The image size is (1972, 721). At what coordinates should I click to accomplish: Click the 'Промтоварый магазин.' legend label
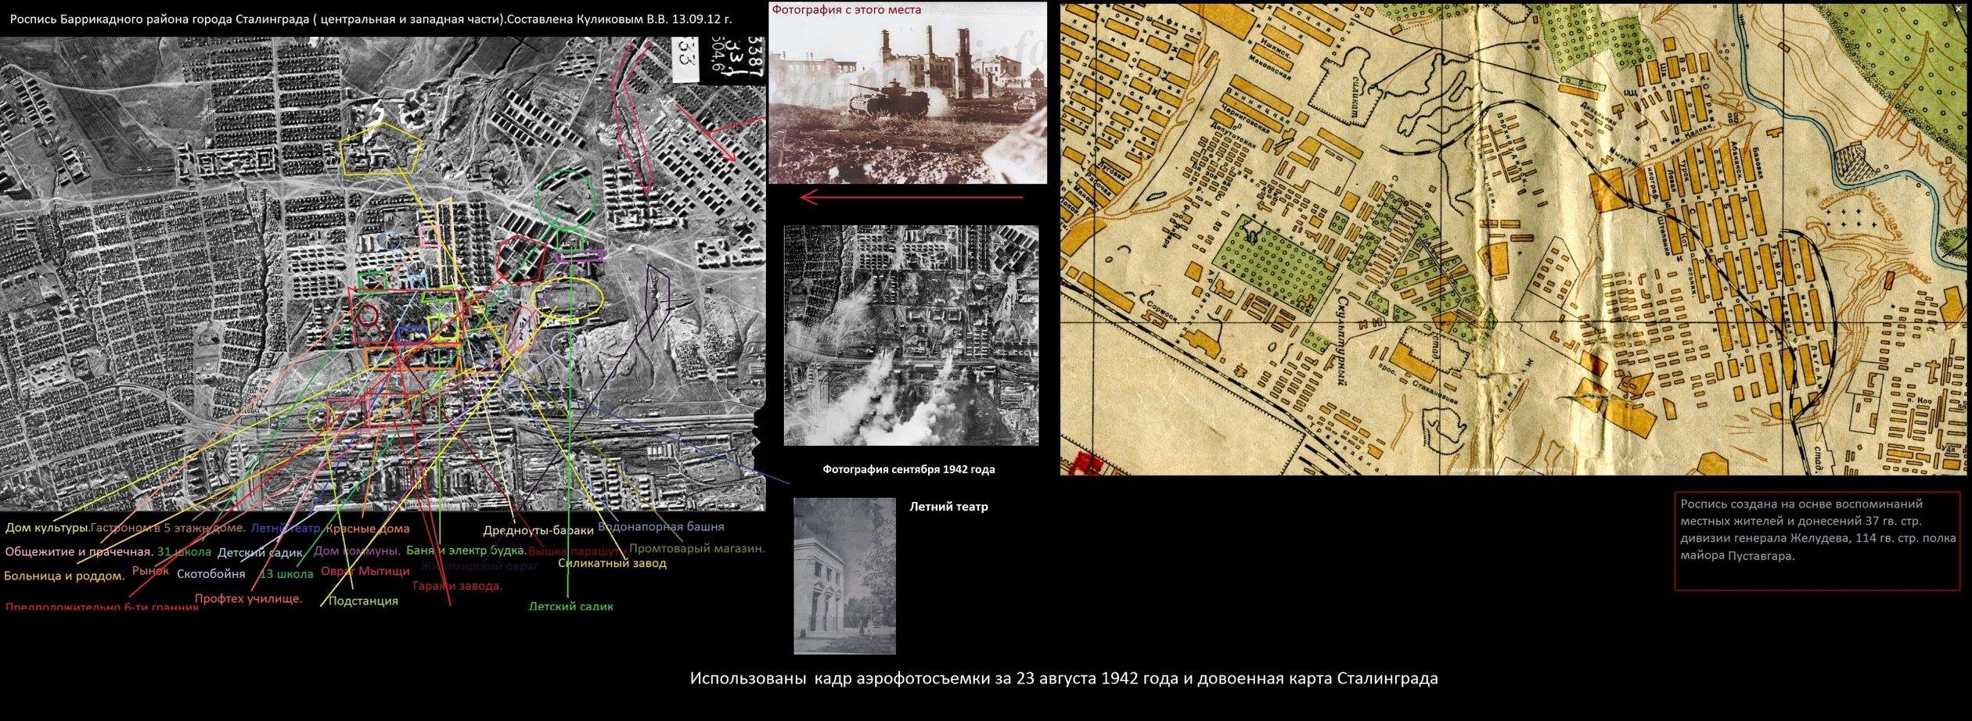click(x=696, y=548)
